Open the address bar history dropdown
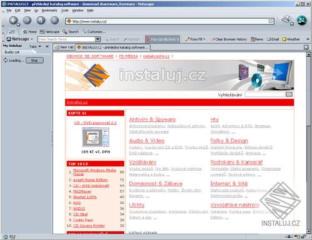312x240 pixels. coord(270,21)
